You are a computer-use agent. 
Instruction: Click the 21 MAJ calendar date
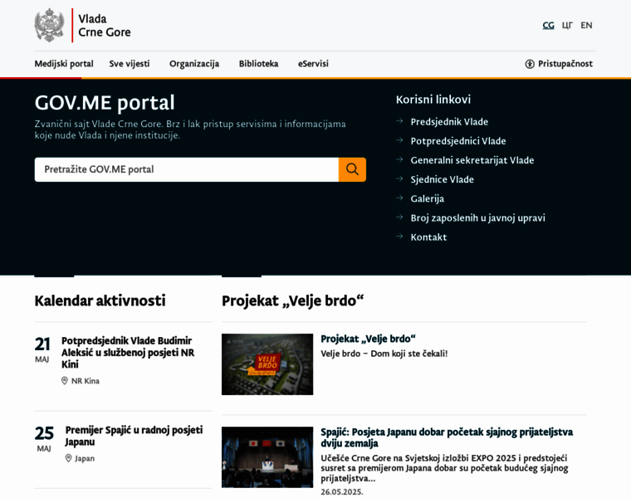tap(42, 350)
